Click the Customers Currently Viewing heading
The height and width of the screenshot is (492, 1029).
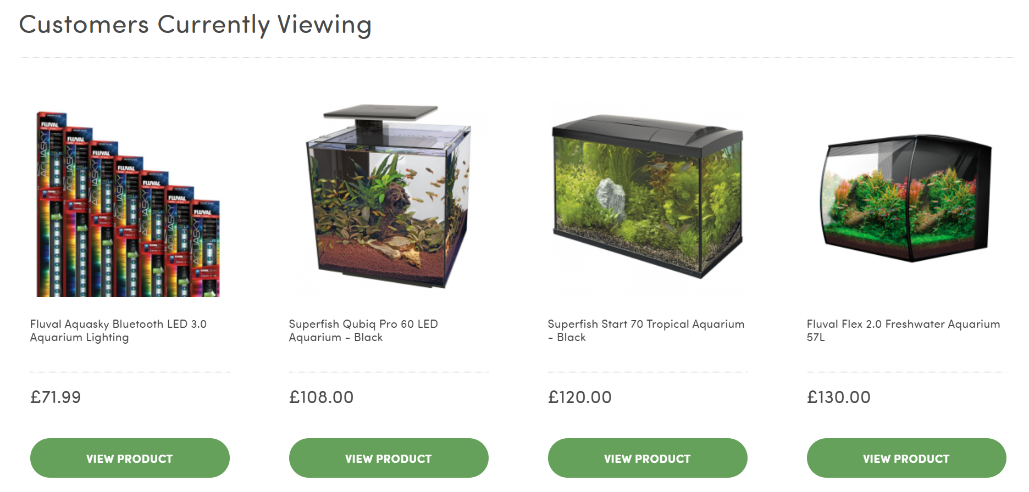pyautogui.click(x=195, y=25)
